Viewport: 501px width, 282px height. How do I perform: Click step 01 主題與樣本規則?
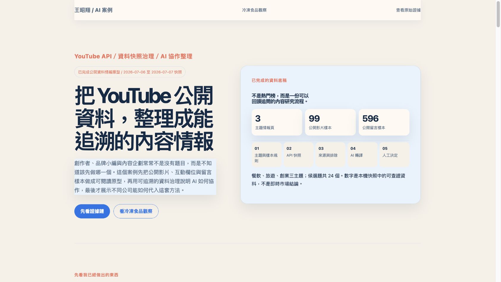[267, 155]
